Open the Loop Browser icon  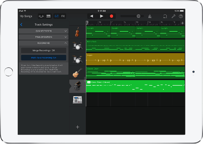tap(165, 16)
